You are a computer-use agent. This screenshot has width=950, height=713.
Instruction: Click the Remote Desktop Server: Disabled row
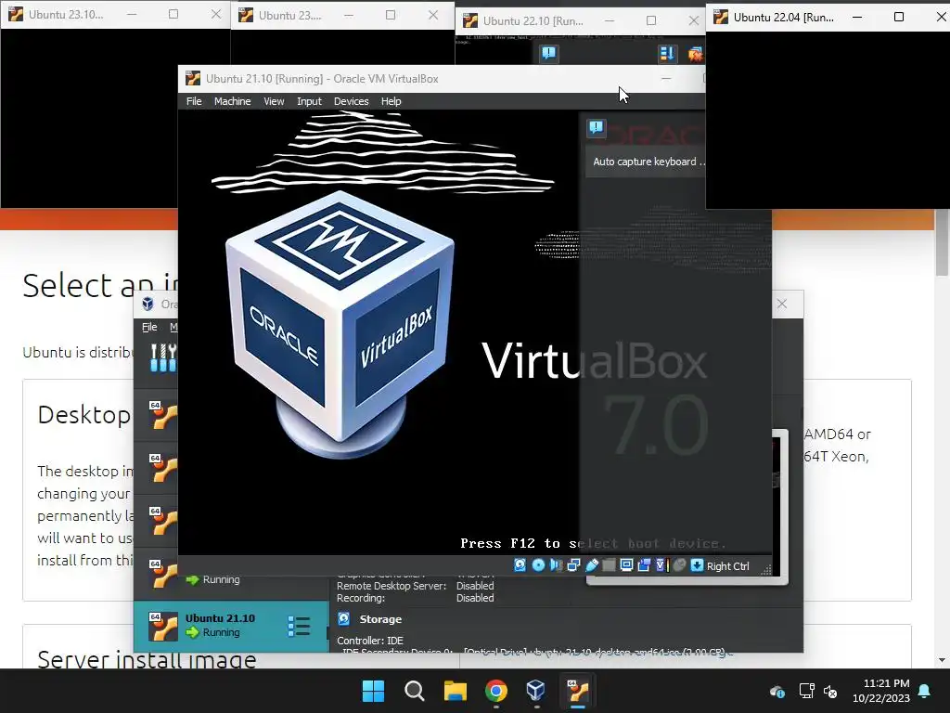click(415, 586)
